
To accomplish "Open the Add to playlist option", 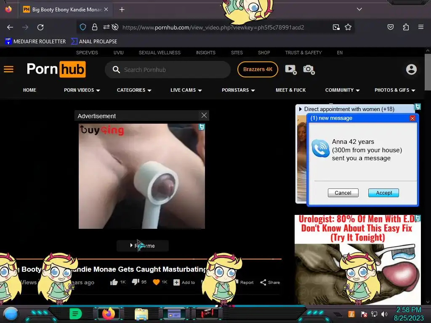I will pos(184,282).
